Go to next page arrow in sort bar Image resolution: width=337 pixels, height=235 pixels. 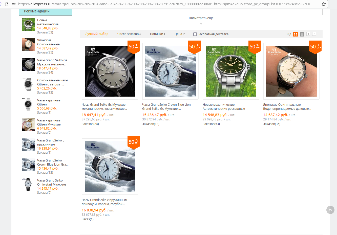point(314,34)
